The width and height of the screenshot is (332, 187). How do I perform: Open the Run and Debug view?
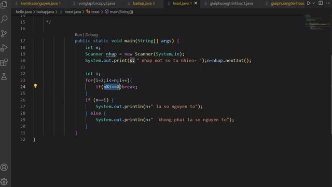[x=4, y=48]
